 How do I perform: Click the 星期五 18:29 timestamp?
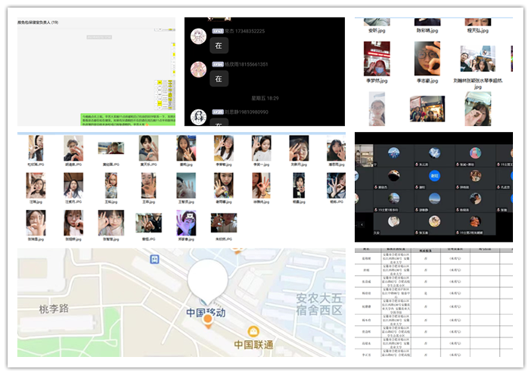265,98
